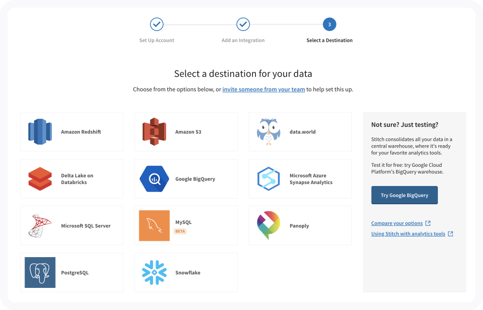Click the Select a Destination step label
Image resolution: width=483 pixels, height=310 pixels.
329,40
